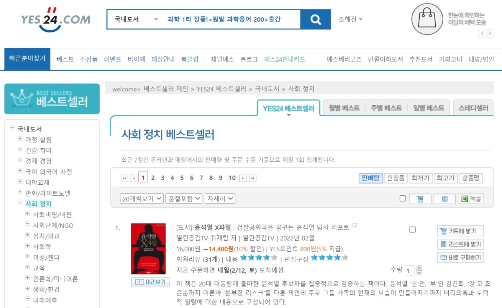Go to page 10 of results
The image size is (502, 308).
click(x=232, y=178)
